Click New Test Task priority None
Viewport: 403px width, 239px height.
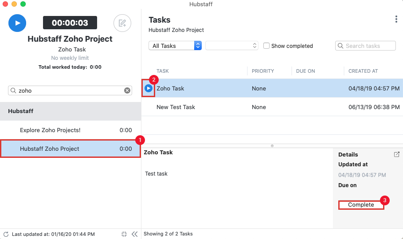tap(259, 107)
